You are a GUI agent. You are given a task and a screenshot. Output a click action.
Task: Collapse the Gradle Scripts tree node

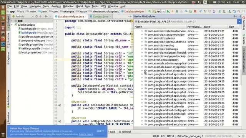[12, 25]
